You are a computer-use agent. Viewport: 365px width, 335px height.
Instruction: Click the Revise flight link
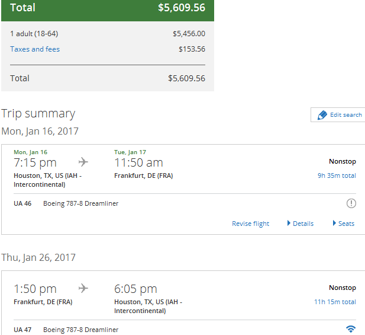(x=250, y=224)
